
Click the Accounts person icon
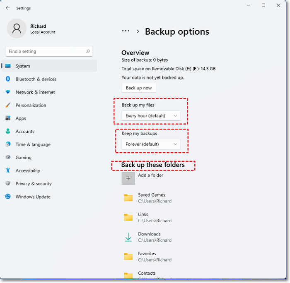pos(8,131)
